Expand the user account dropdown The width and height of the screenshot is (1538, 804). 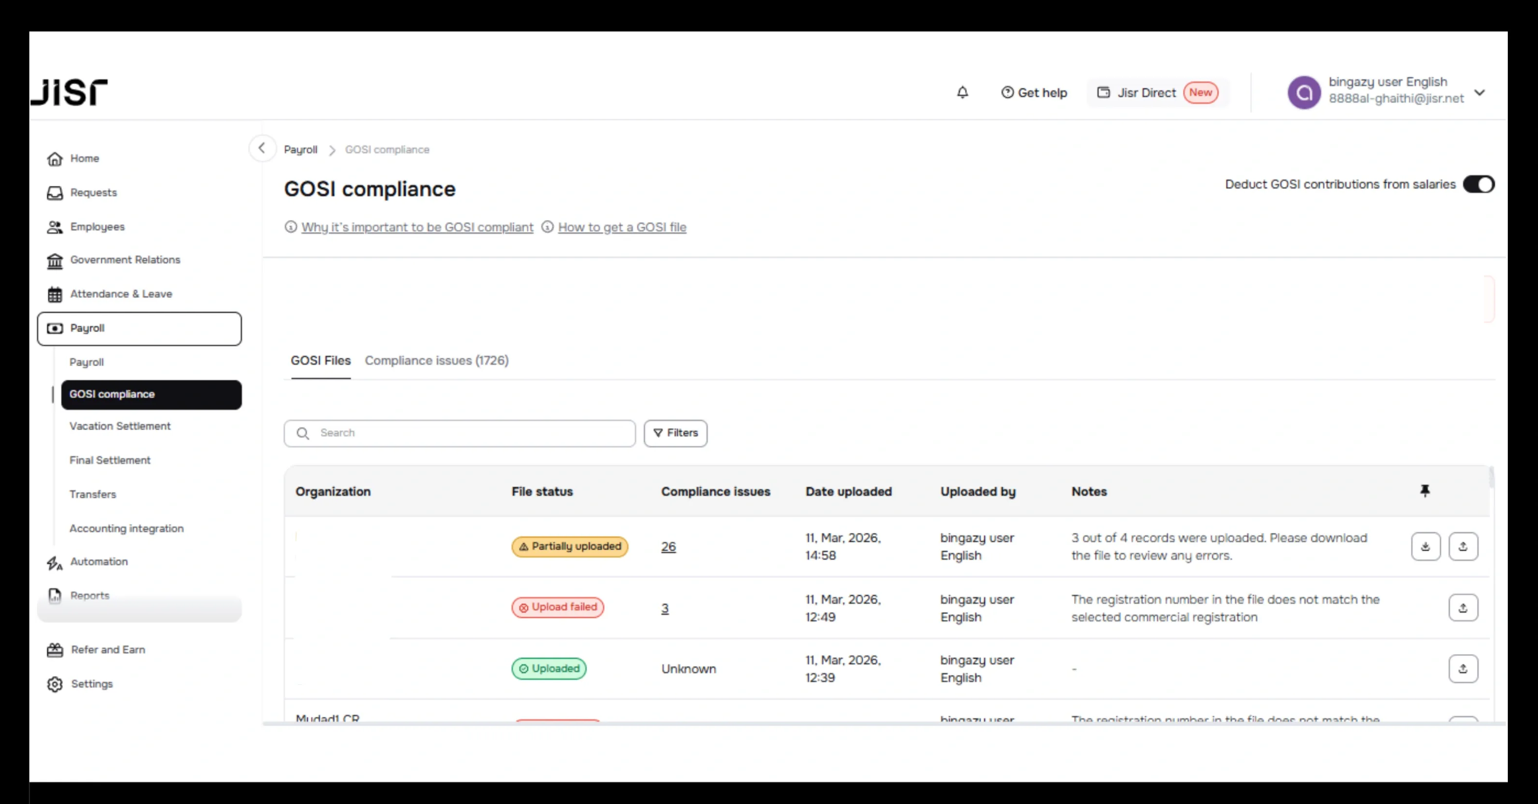click(1480, 92)
